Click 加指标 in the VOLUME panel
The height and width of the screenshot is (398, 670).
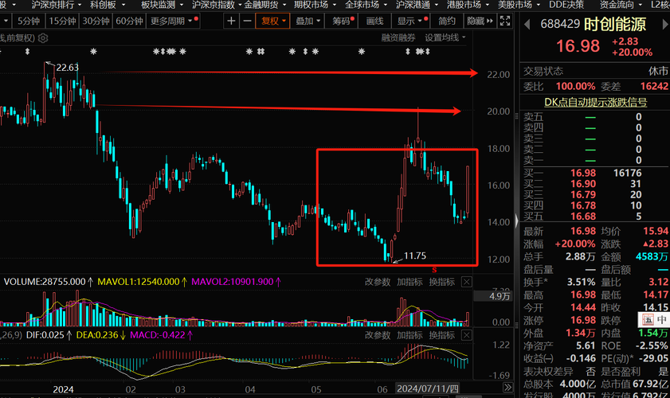pyautogui.click(x=409, y=282)
